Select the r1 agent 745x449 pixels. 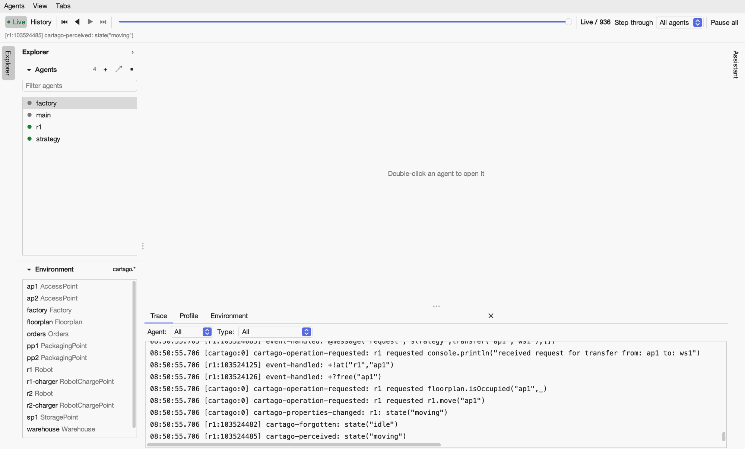(x=80, y=127)
